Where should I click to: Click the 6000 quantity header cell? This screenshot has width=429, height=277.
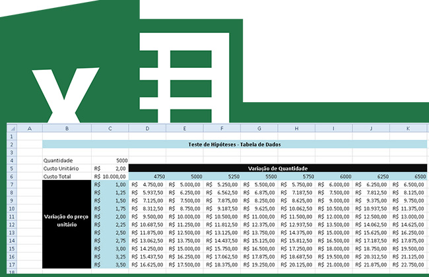[x=333, y=176]
